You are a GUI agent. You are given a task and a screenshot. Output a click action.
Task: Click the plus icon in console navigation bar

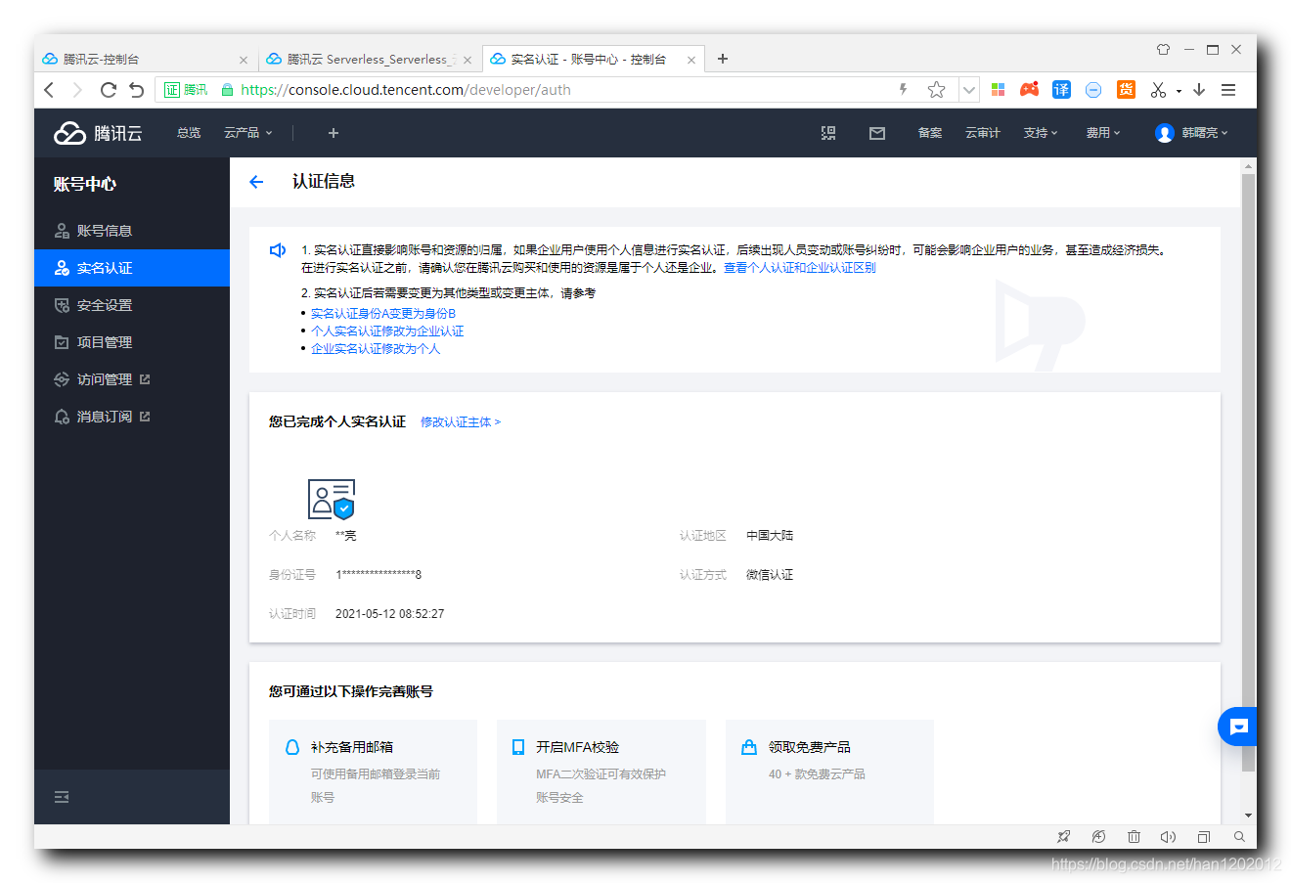pos(334,133)
